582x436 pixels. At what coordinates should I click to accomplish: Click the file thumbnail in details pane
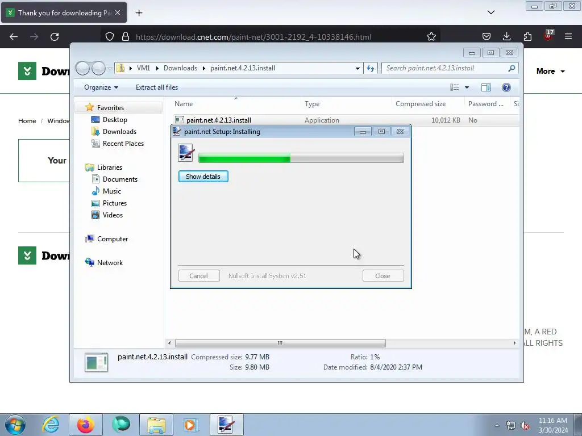[96, 362]
